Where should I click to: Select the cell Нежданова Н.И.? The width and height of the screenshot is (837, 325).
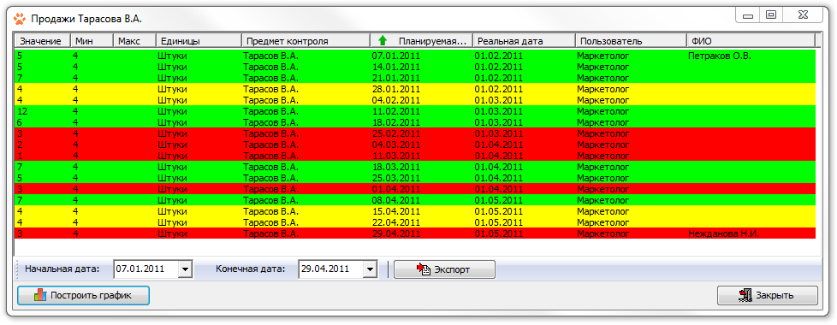723,233
